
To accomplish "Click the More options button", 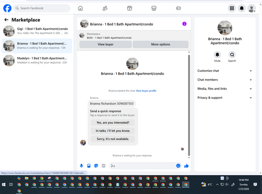I will (x=160, y=44).
